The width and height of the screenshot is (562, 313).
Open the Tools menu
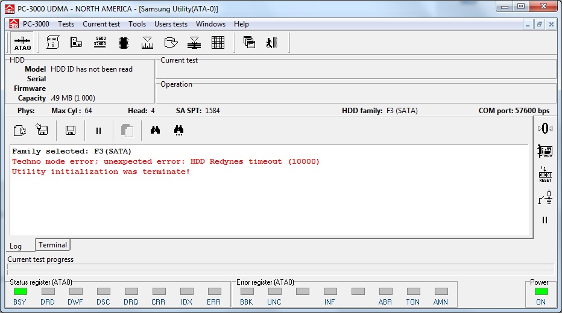137,24
